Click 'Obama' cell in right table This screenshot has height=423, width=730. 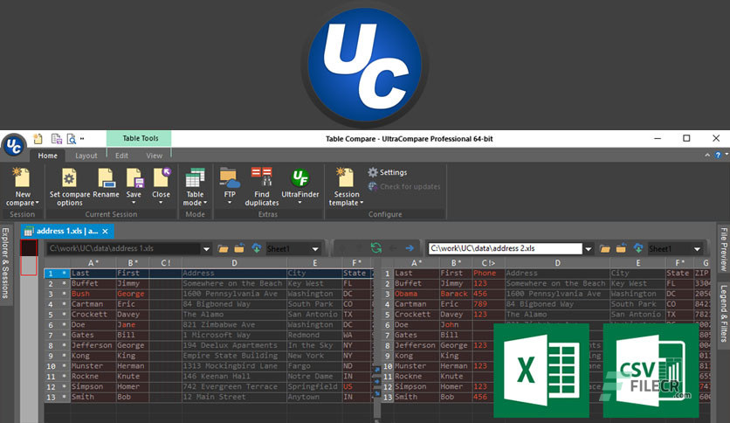coord(417,294)
